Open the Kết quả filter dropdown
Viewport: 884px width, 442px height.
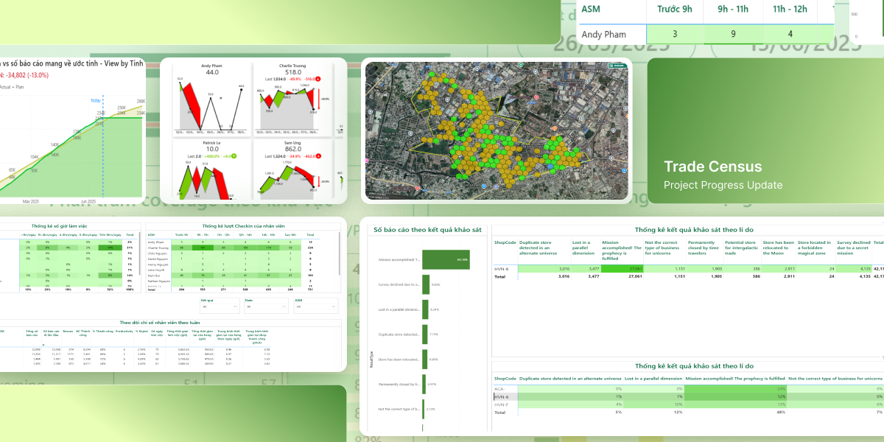pyautogui.click(x=220, y=307)
